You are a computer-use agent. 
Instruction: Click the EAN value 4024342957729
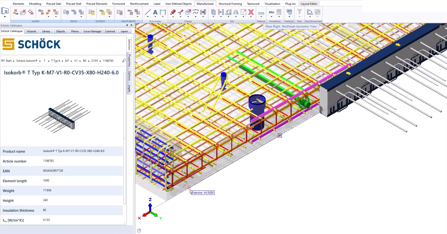click(x=53, y=171)
